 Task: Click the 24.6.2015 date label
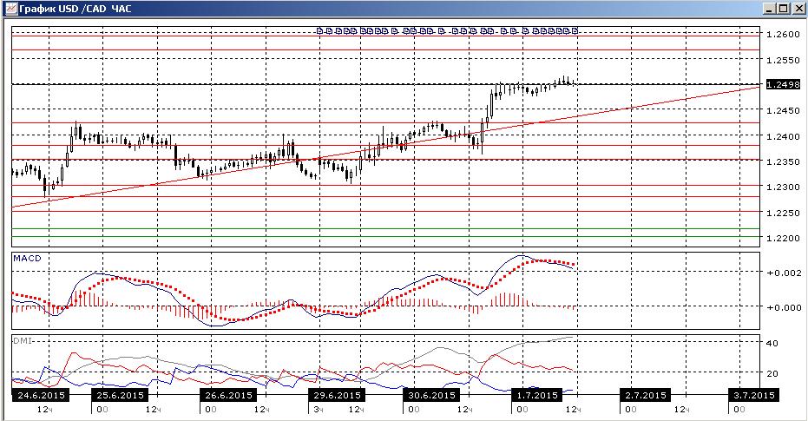pos(41,395)
